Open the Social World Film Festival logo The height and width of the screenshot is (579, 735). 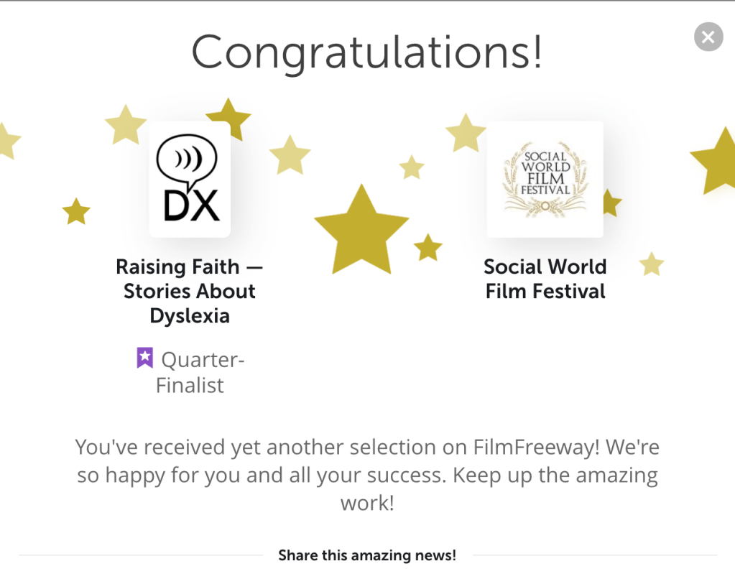pos(545,180)
